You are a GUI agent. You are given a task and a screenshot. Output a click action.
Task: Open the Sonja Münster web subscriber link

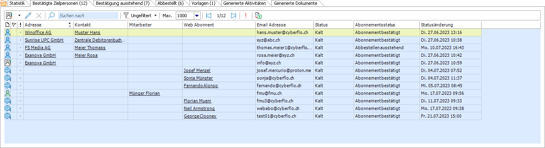198,78
